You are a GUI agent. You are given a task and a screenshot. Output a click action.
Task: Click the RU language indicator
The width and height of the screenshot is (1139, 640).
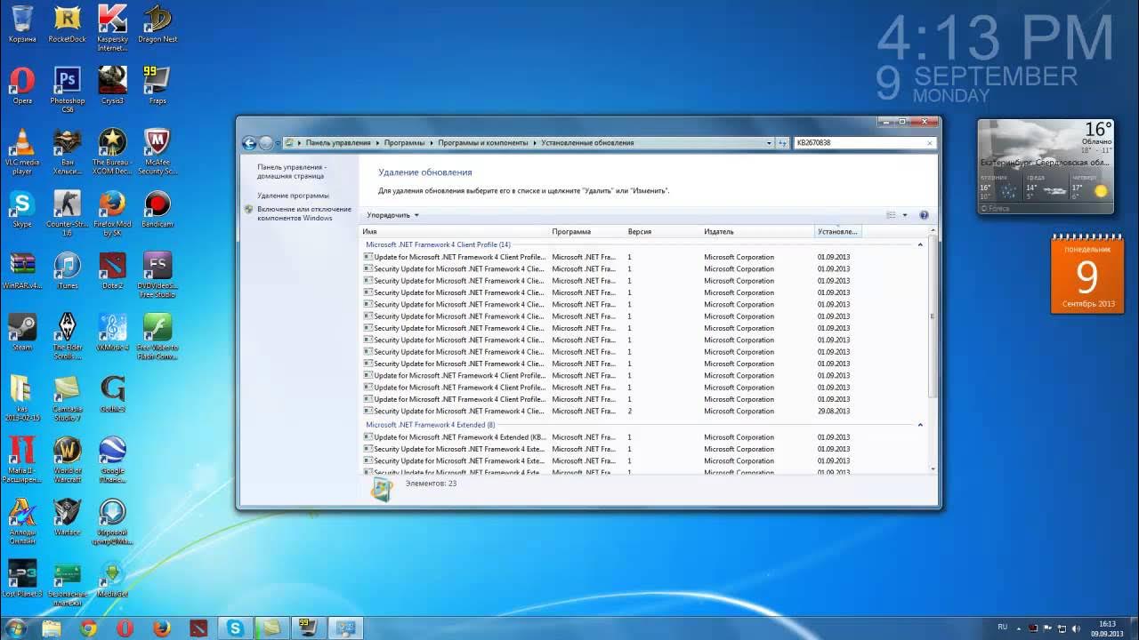(1003, 627)
